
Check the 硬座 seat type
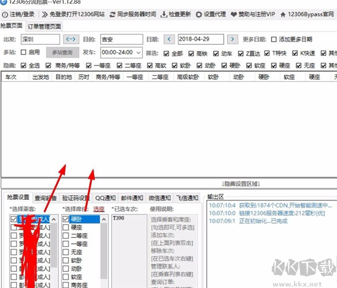(66, 227)
